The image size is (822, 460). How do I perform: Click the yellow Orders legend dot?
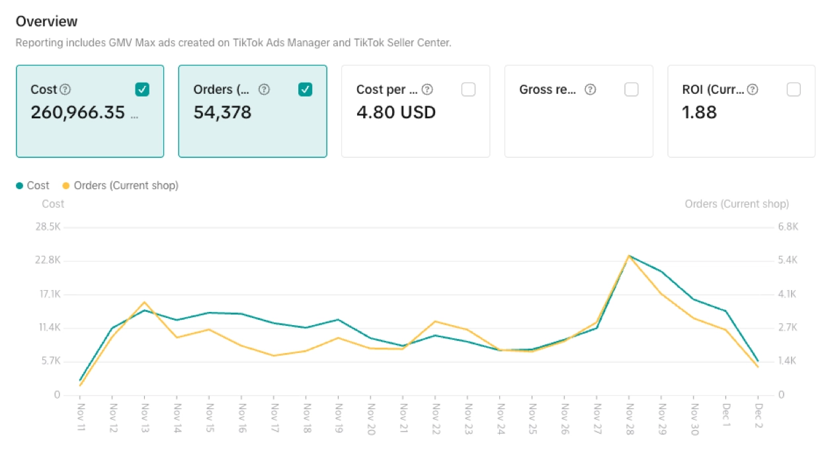coord(66,186)
